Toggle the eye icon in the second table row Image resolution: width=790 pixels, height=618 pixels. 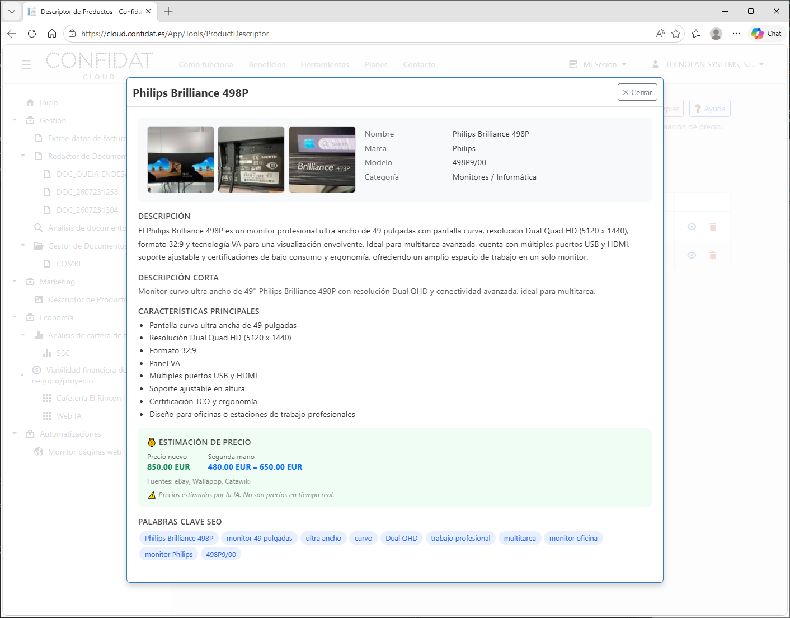[692, 255]
